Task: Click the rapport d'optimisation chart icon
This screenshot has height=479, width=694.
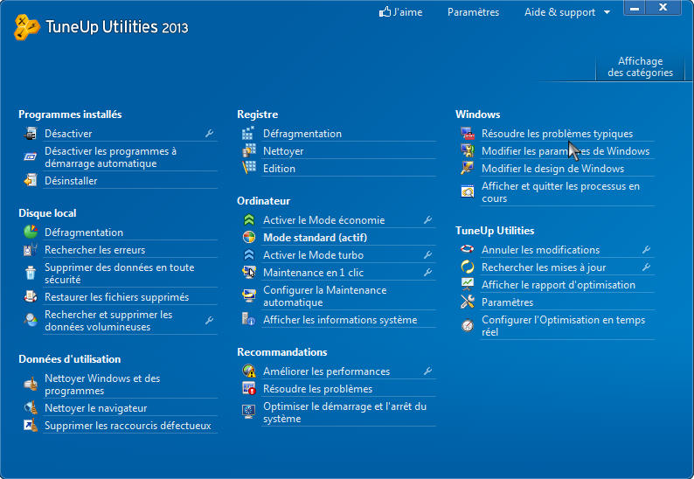Action: coord(468,284)
